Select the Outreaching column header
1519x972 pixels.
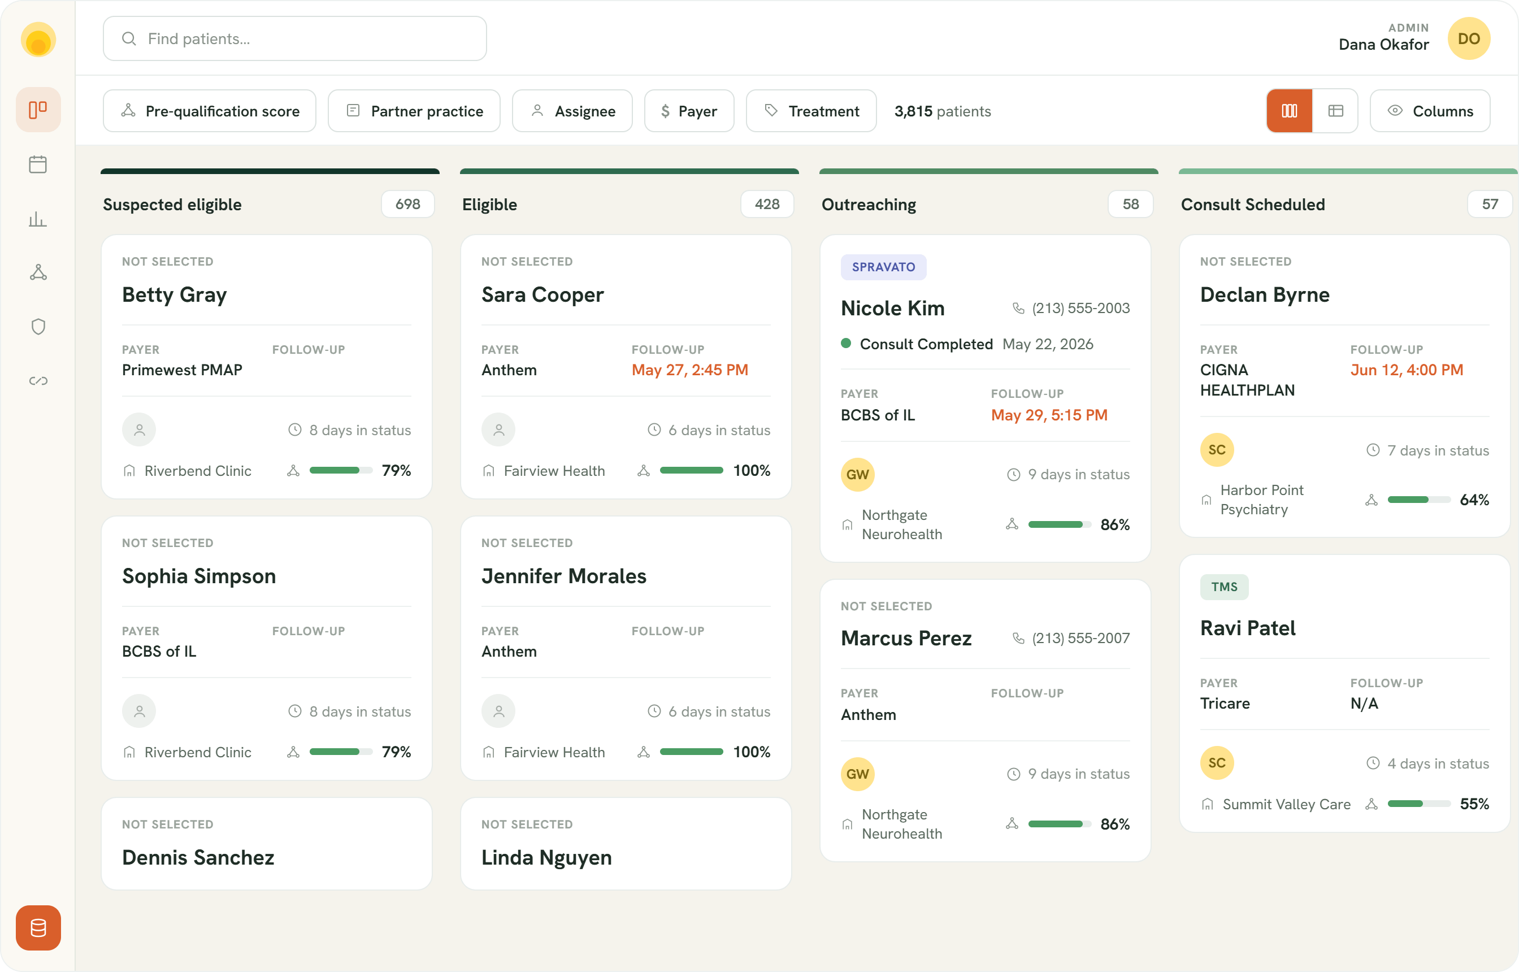coord(869,205)
